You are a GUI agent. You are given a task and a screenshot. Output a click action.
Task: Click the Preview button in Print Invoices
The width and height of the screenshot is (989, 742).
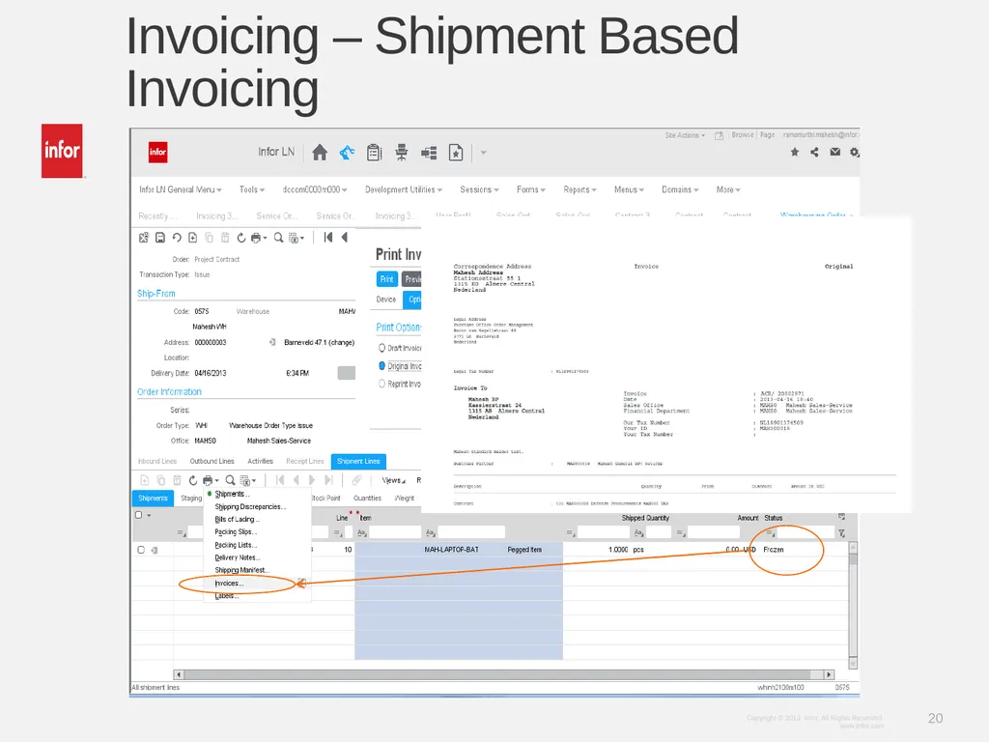[411, 279]
